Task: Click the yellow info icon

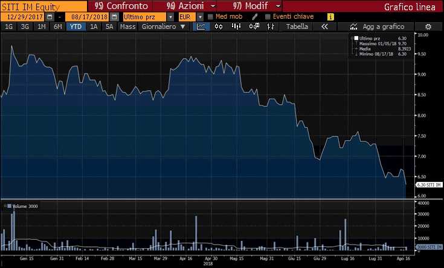Action: point(330,17)
